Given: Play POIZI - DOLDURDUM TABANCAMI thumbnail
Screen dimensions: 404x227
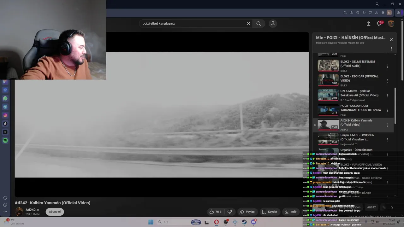Looking at the screenshot, I should point(328,110).
